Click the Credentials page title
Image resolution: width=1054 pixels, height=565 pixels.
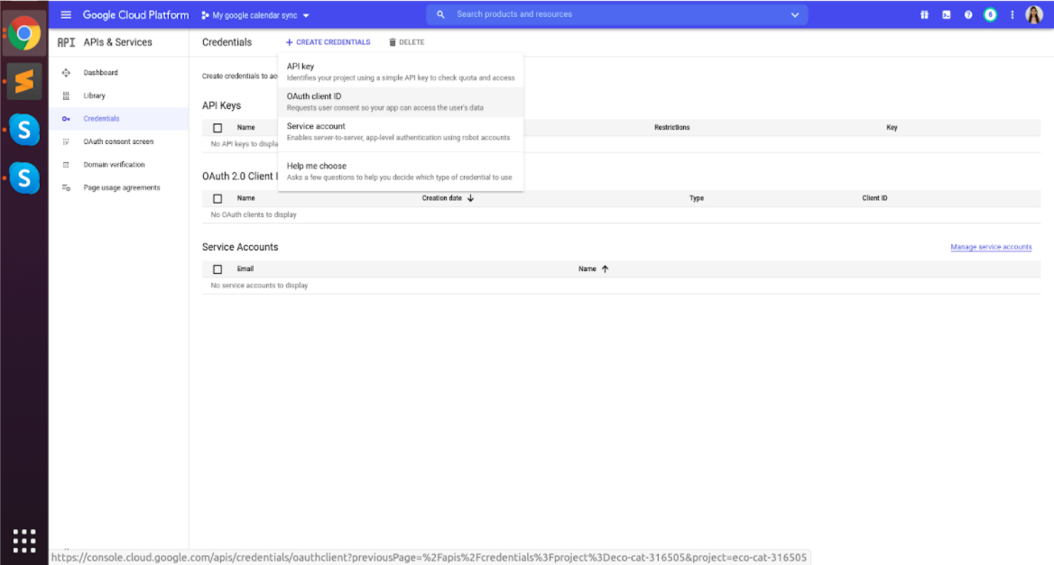[x=227, y=42]
